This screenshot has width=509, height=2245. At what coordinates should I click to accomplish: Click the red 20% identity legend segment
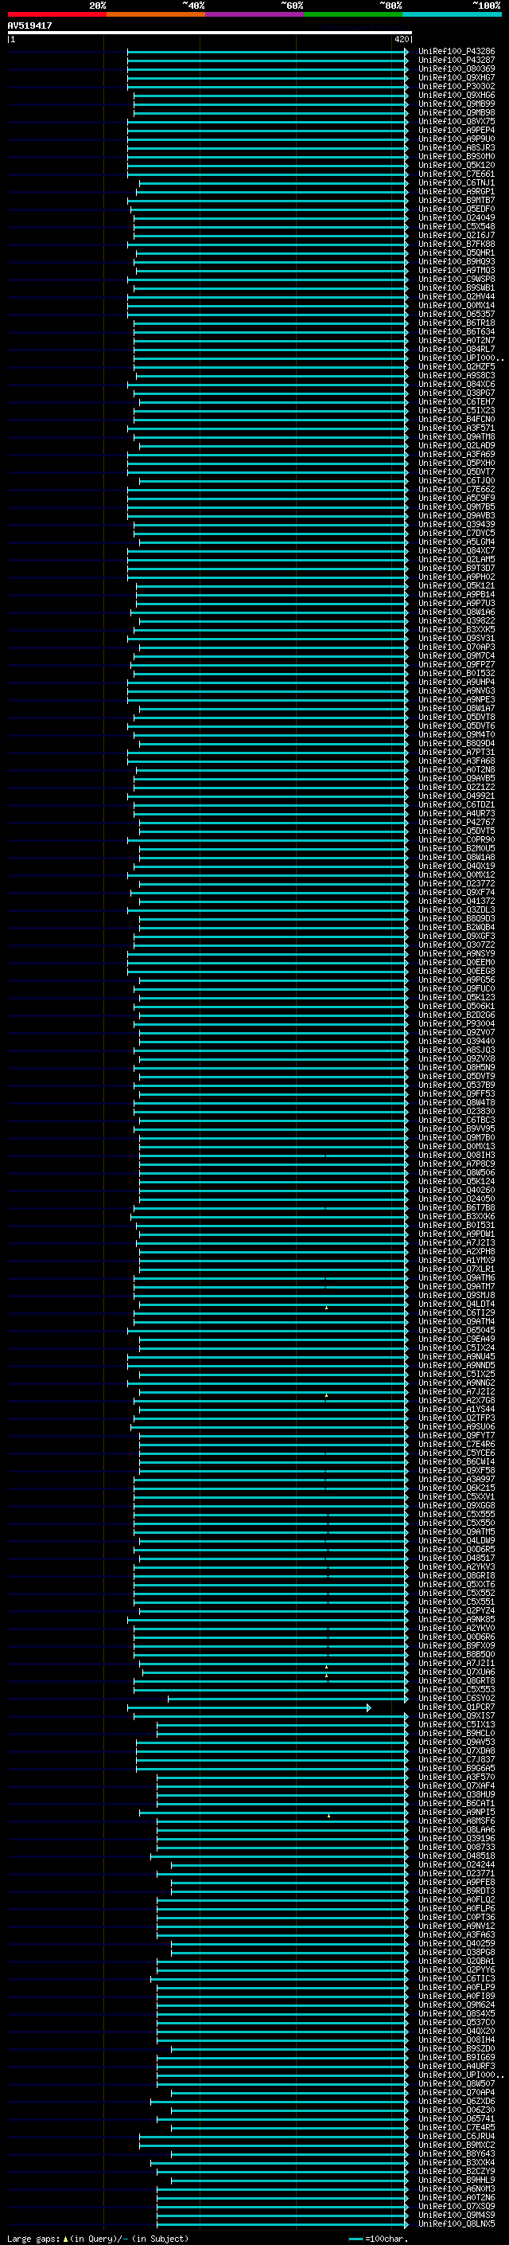point(56,14)
